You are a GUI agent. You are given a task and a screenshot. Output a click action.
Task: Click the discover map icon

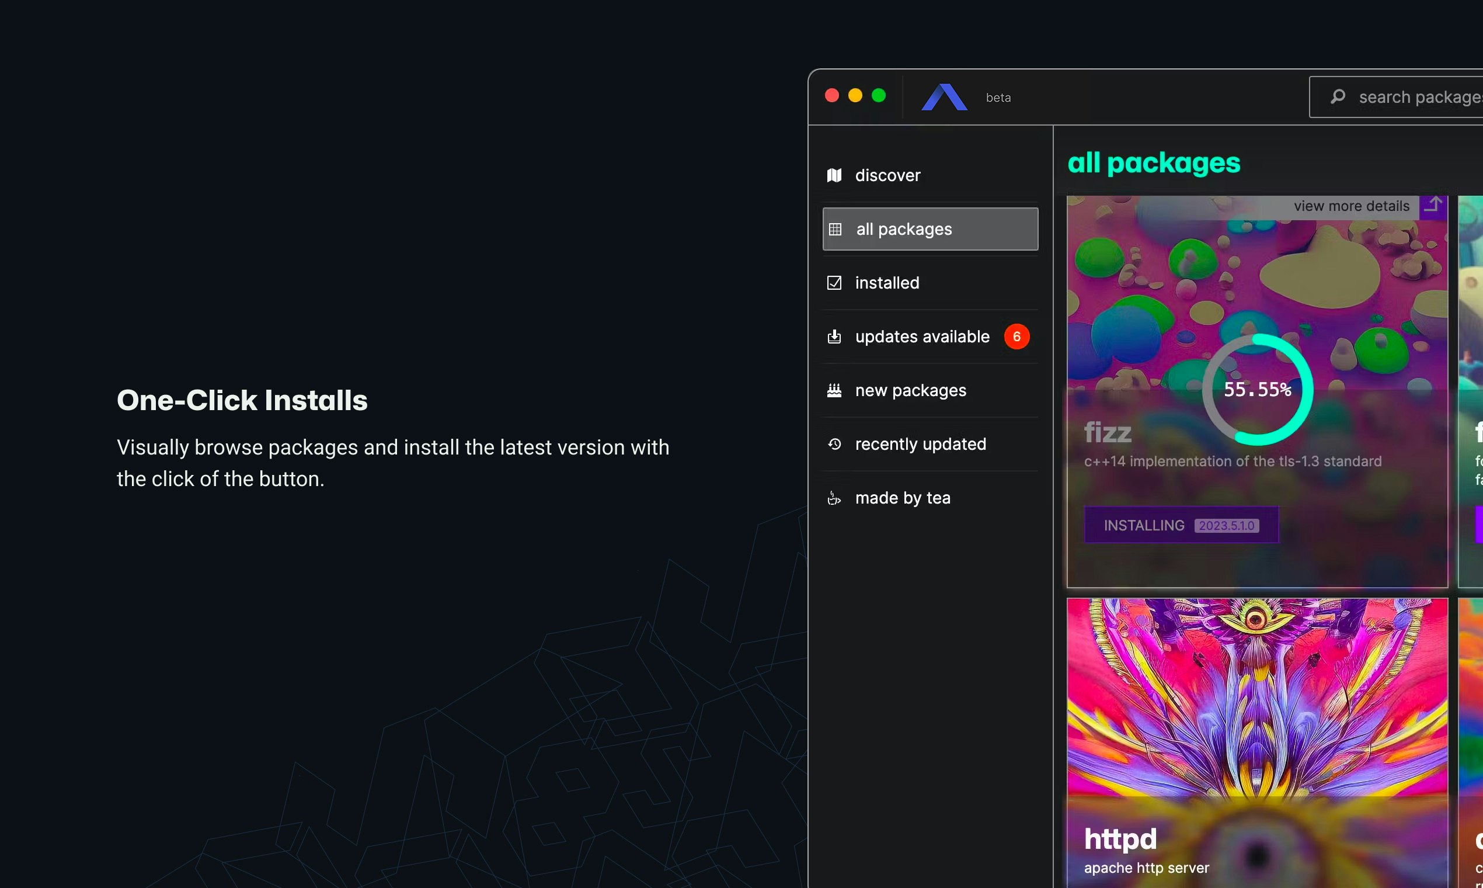point(834,175)
